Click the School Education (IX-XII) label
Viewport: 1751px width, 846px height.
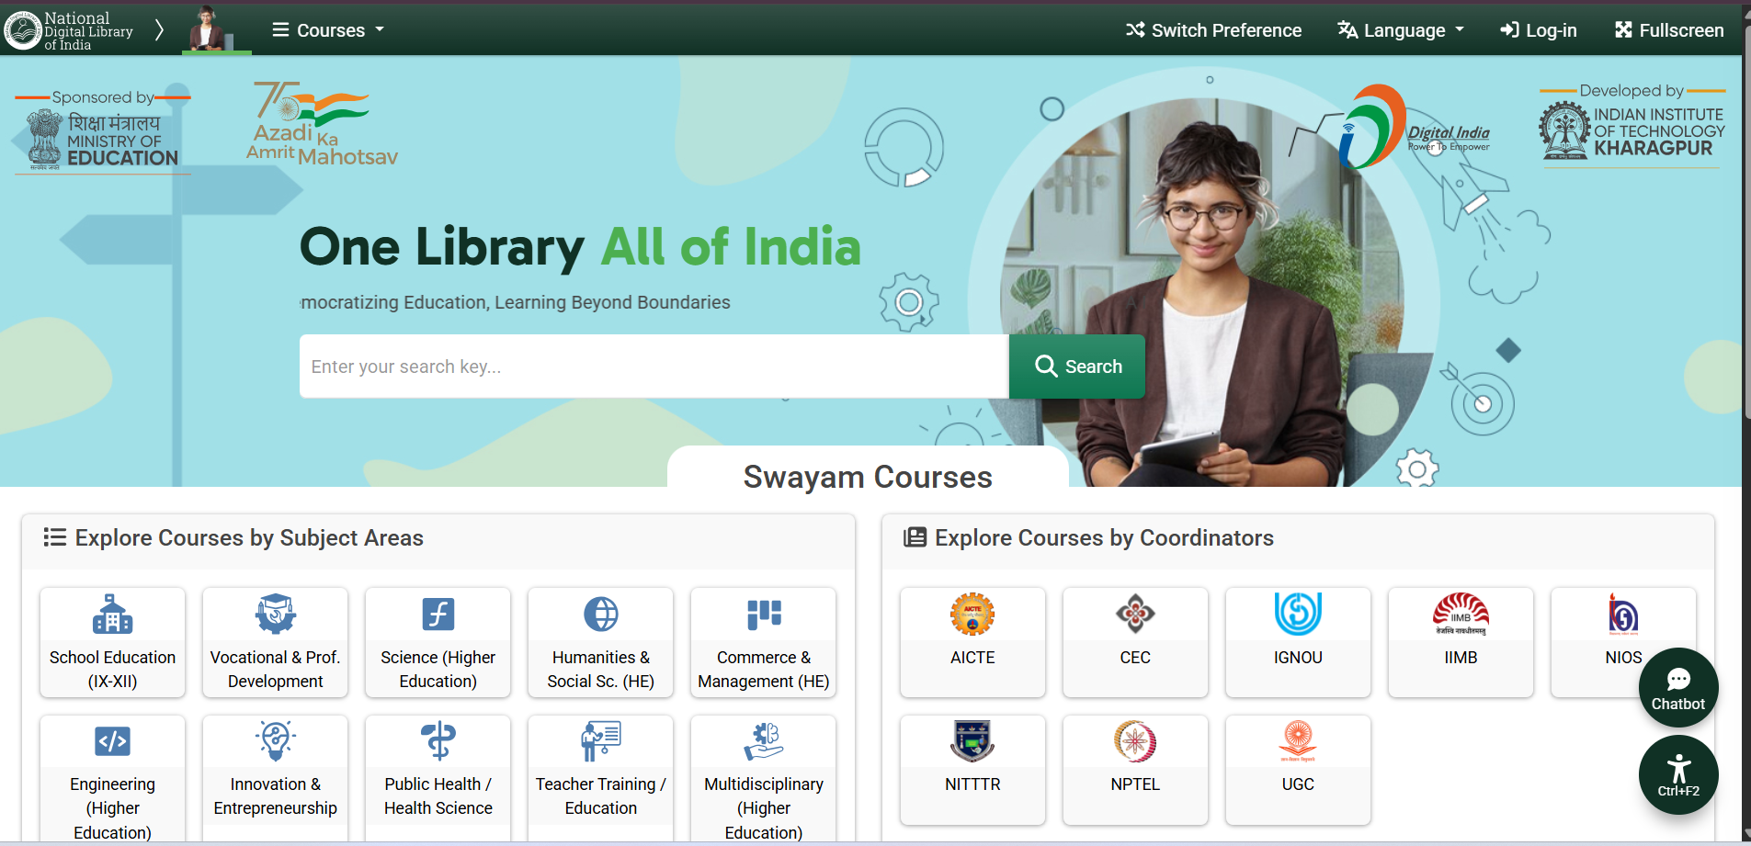point(112,670)
